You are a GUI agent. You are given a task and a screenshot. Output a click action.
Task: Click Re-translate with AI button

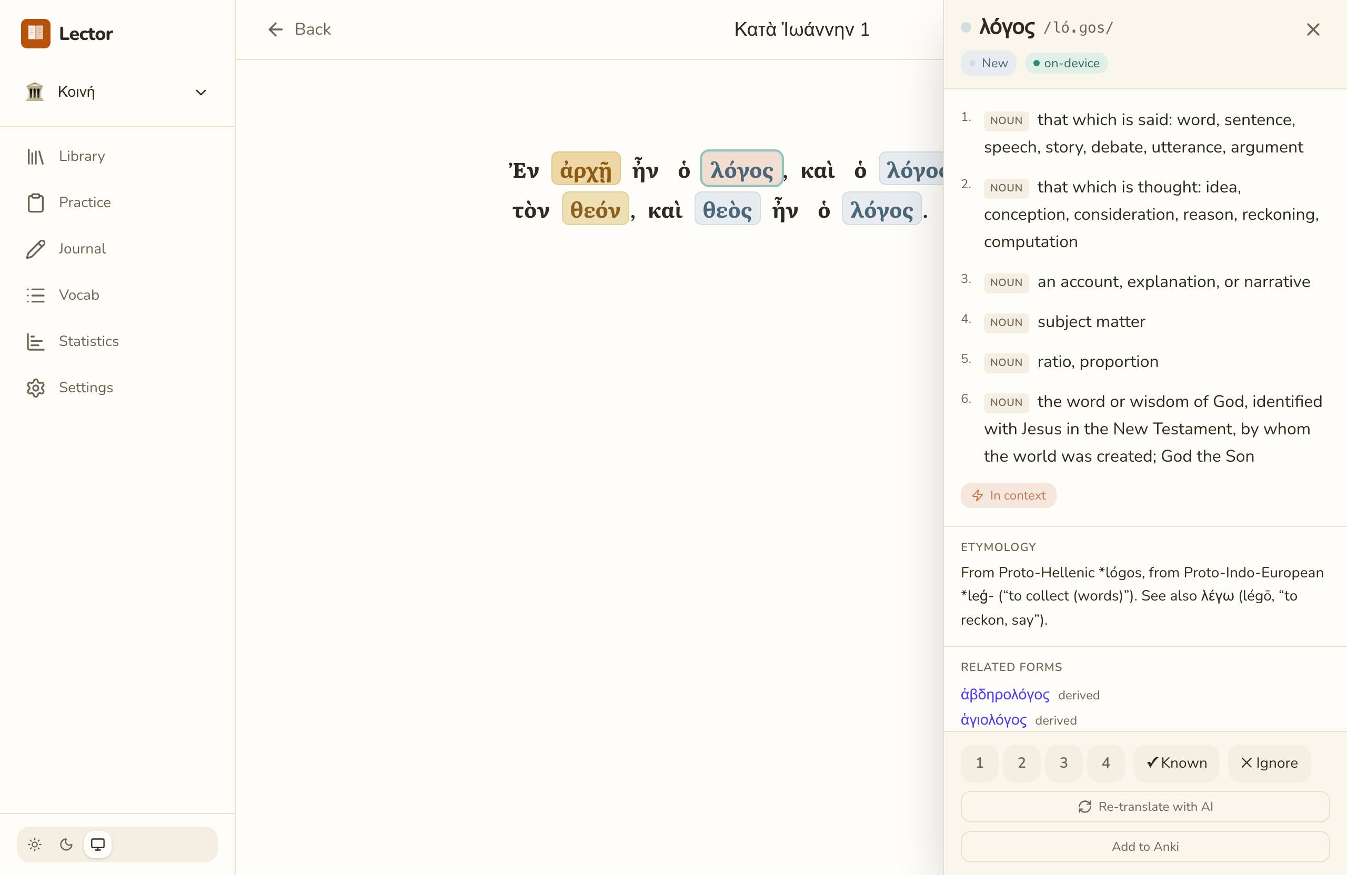(x=1145, y=806)
